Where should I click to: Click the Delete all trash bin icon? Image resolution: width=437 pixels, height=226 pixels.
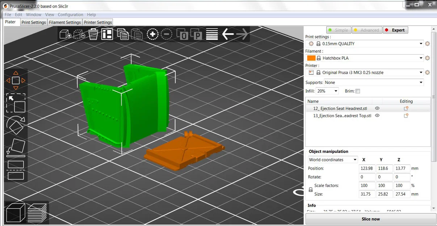click(93, 34)
